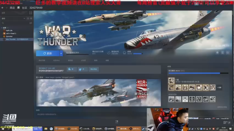Switch sidebar to grid collections view
This screenshot has height=131, width=234.
[x=31, y=13]
